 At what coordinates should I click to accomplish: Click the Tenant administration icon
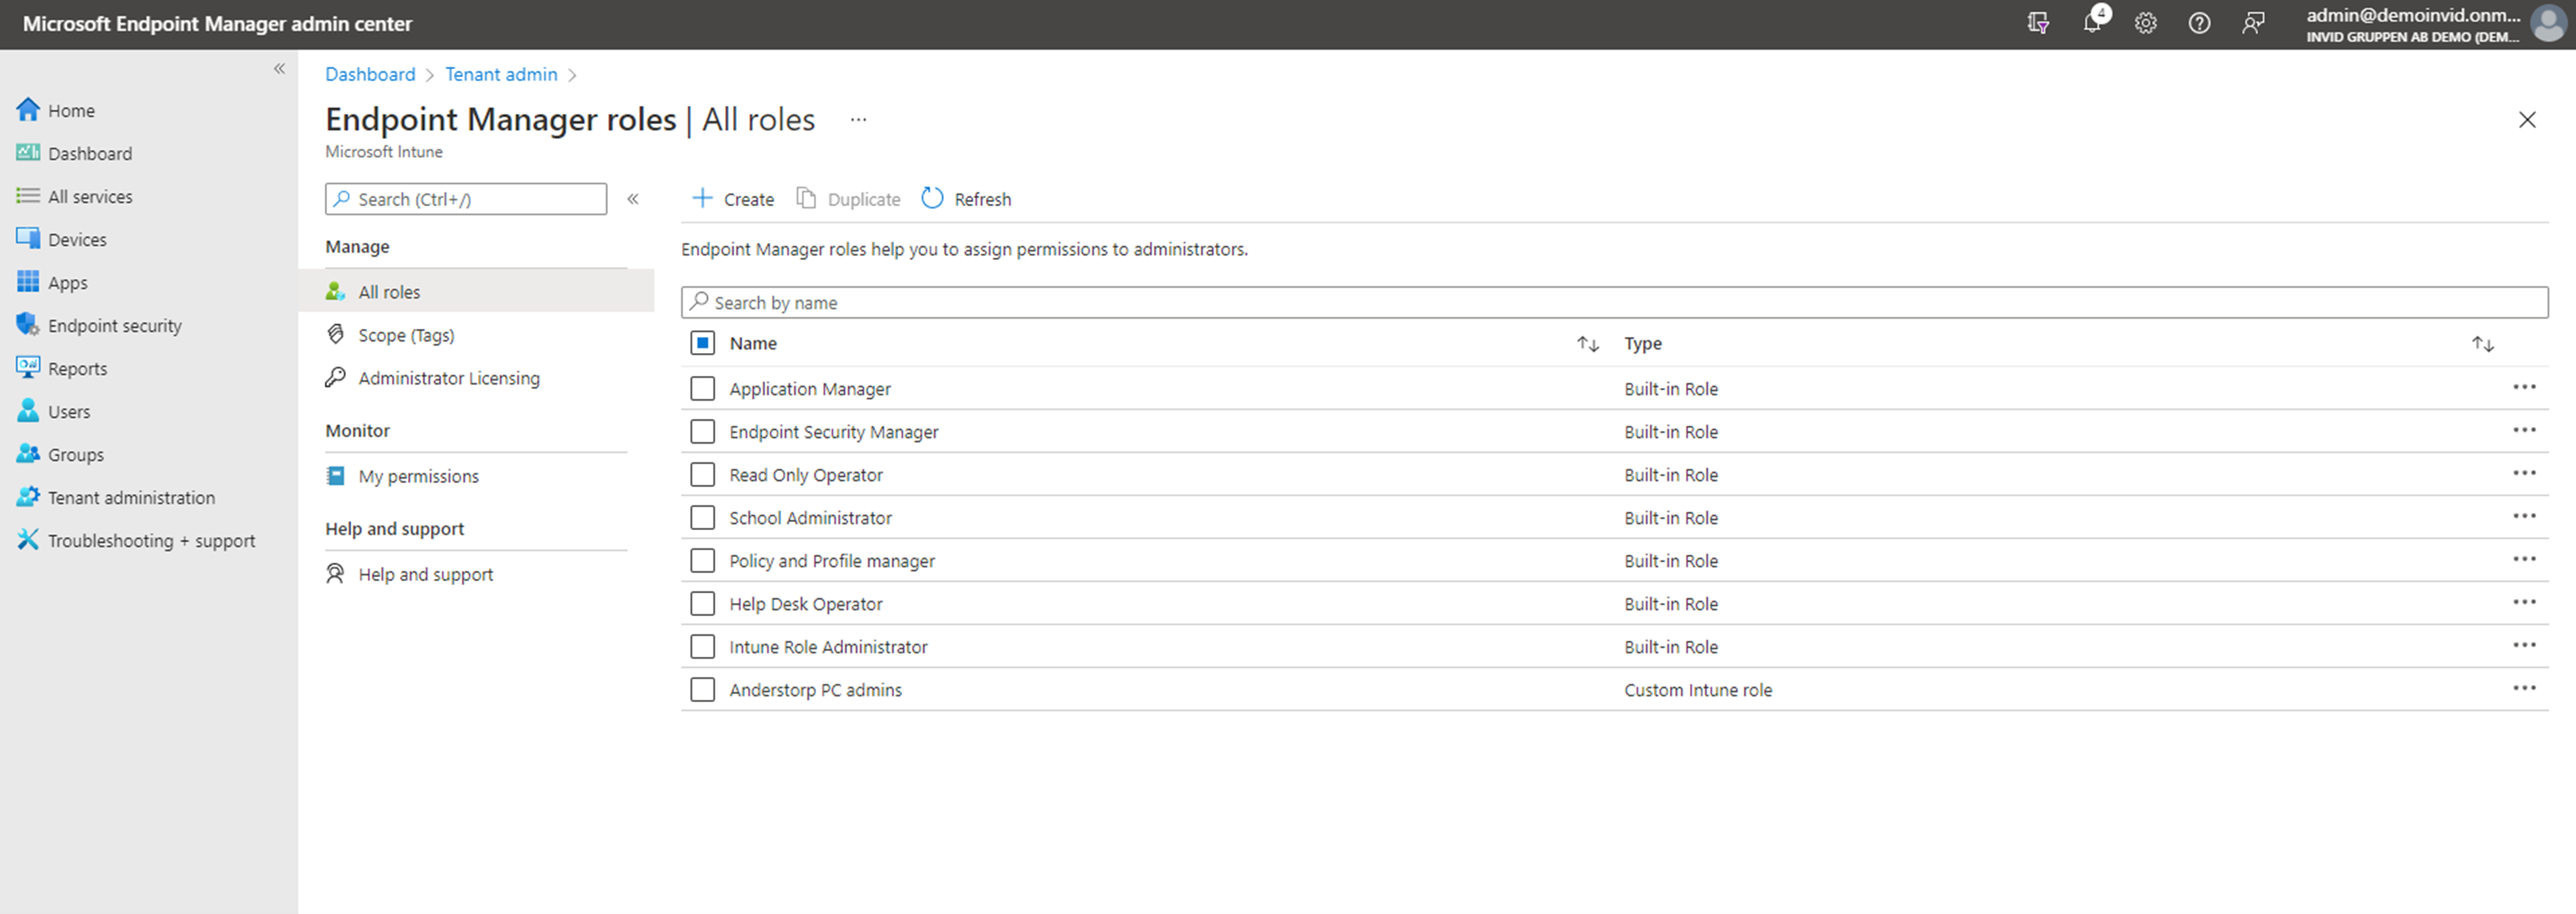28,497
